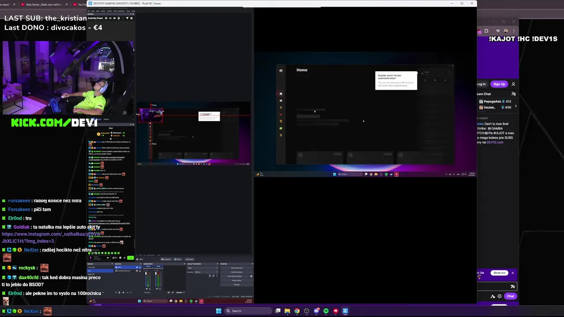Click the Instagram link in chat overlay
The width and height of the screenshot is (564, 317).
click(x=51, y=238)
